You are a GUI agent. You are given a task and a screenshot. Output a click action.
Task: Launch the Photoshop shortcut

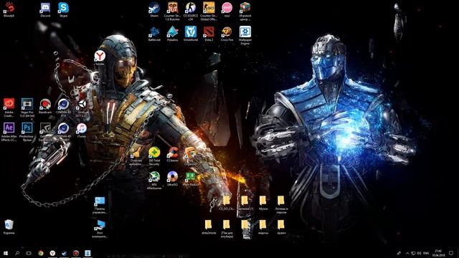[27, 132]
